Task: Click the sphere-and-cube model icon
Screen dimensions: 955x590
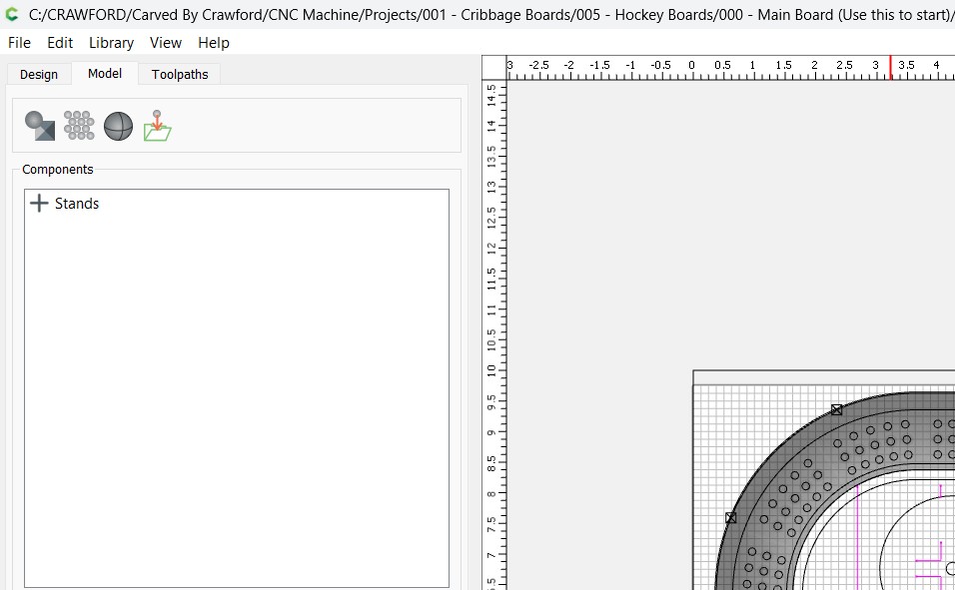Action: [40, 126]
